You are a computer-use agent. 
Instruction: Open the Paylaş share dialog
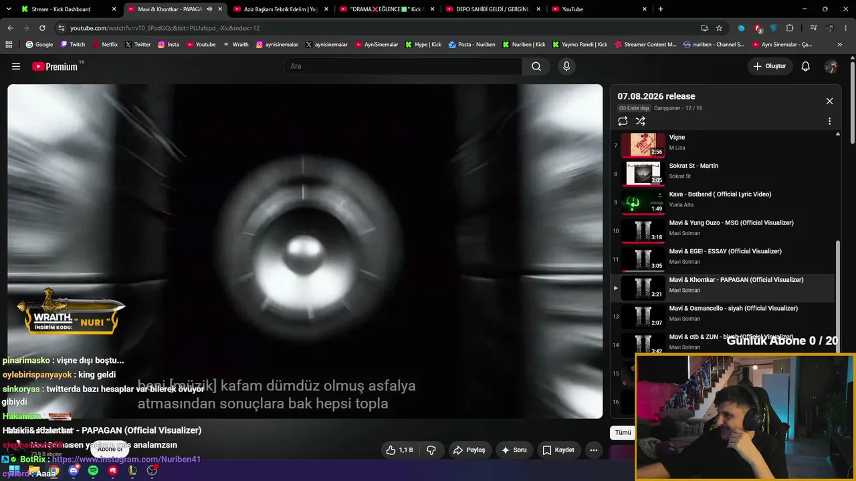(469, 450)
